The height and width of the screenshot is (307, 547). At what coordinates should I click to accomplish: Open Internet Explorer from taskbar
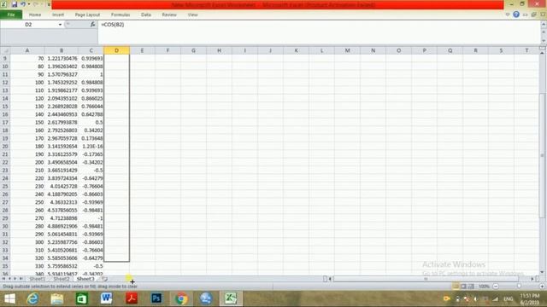coord(32,298)
